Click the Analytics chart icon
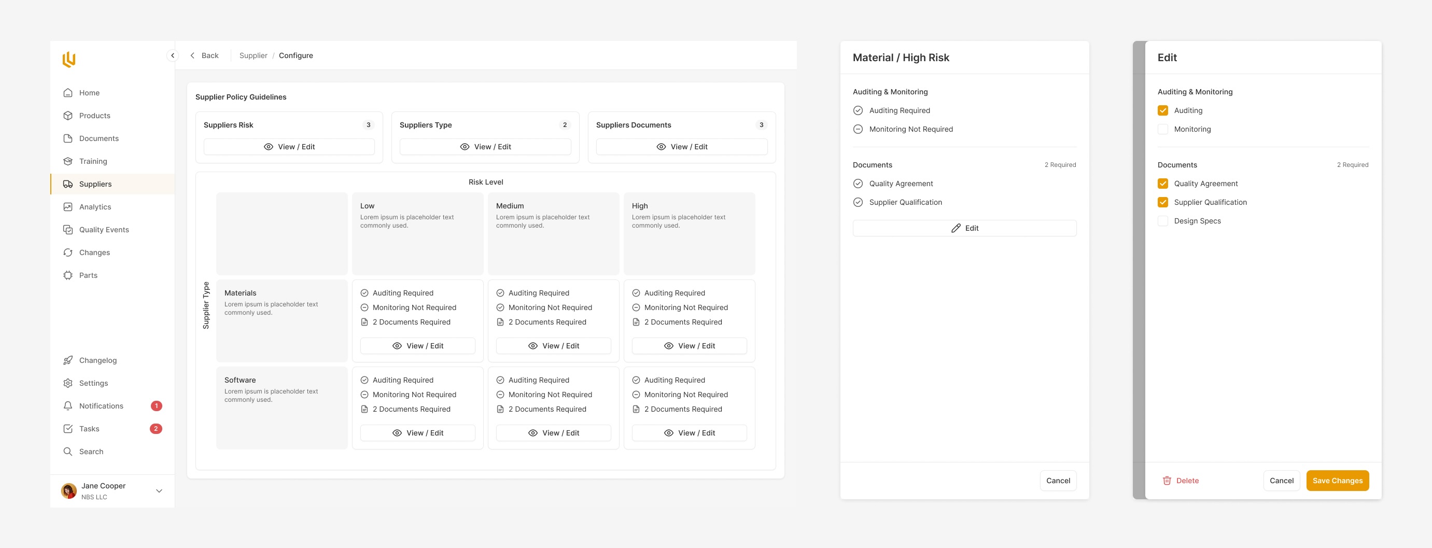This screenshot has height=548, width=1432. (x=68, y=207)
